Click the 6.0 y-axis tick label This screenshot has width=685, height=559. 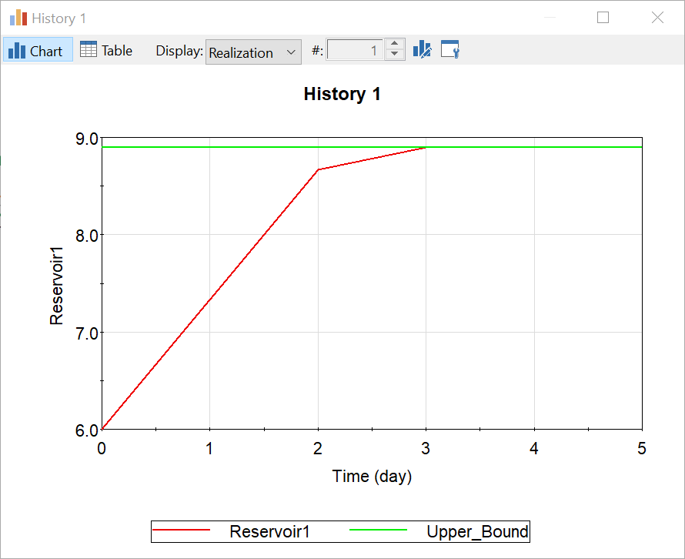pyautogui.click(x=86, y=430)
